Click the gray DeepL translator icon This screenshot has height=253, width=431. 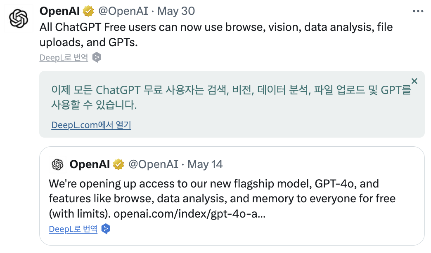97,57
